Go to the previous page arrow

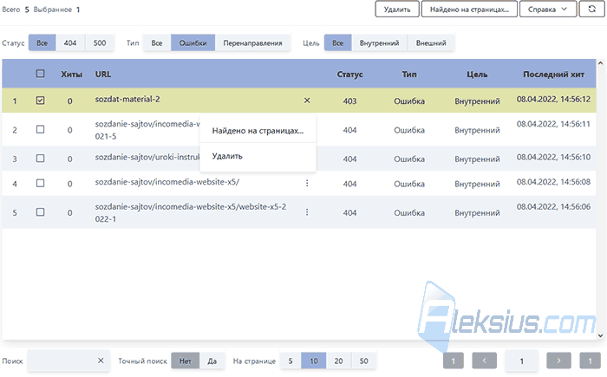click(484, 361)
